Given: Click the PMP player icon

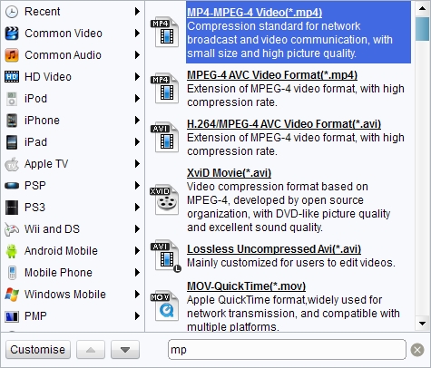Looking at the screenshot, I should point(12,316).
